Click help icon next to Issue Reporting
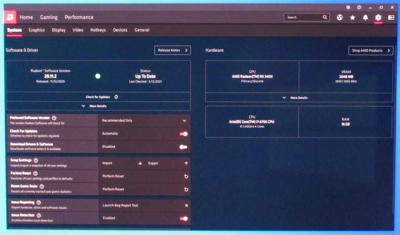 pyautogui.click(x=39, y=203)
